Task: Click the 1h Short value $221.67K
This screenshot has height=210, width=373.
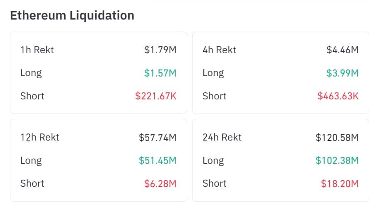Action: click(156, 96)
